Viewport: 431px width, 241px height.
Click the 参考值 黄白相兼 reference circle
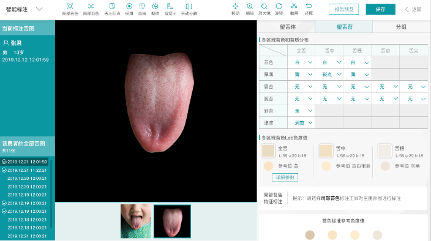[x=326, y=166]
